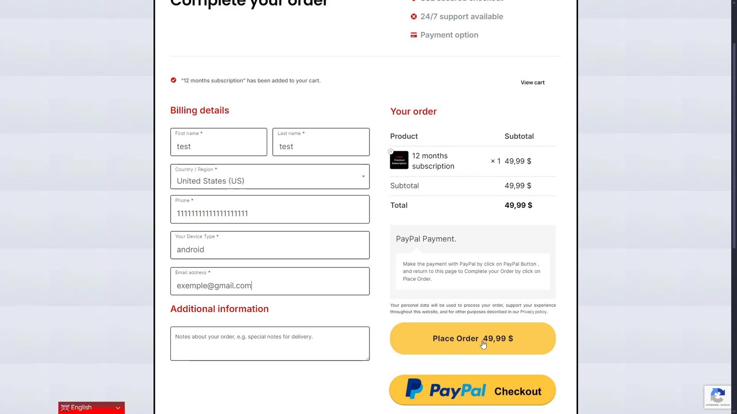Focus the First name field

tap(218, 146)
